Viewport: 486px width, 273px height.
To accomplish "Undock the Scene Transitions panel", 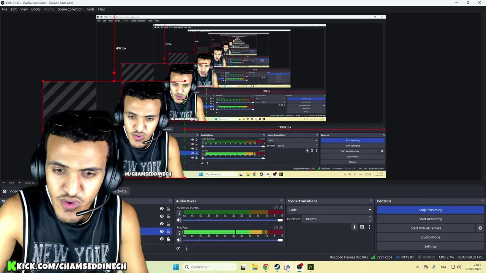I will [371, 201].
